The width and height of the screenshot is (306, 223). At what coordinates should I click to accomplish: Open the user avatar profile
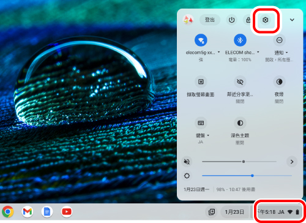coord(188,20)
